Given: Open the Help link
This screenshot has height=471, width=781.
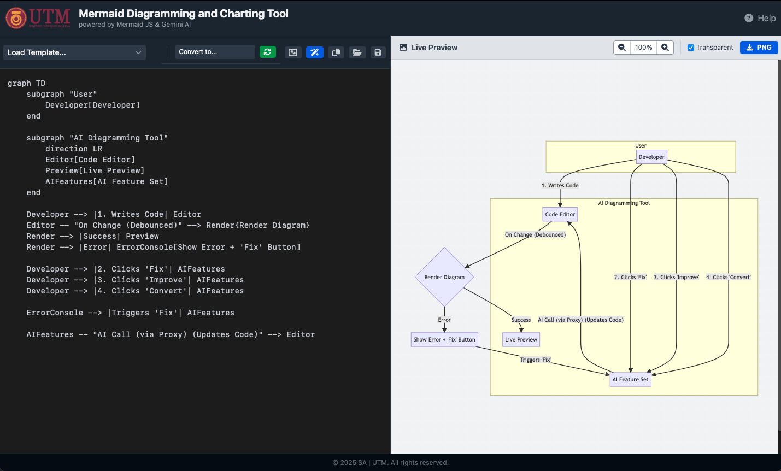Looking at the screenshot, I should [760, 18].
